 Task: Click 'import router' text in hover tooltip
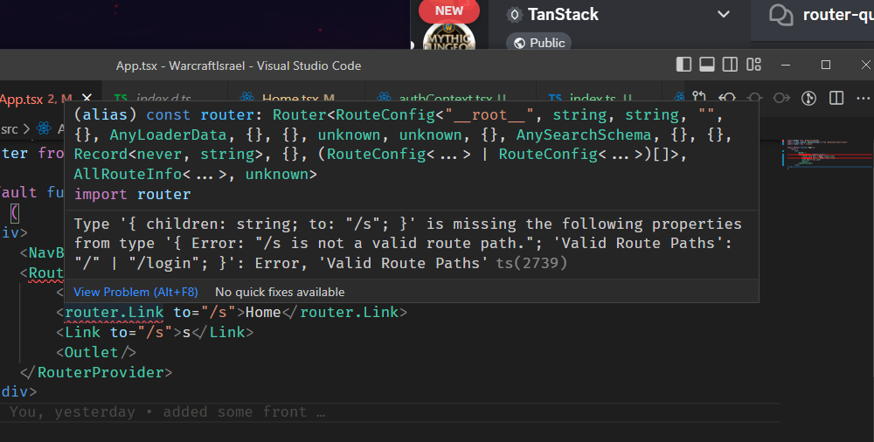pyautogui.click(x=132, y=194)
